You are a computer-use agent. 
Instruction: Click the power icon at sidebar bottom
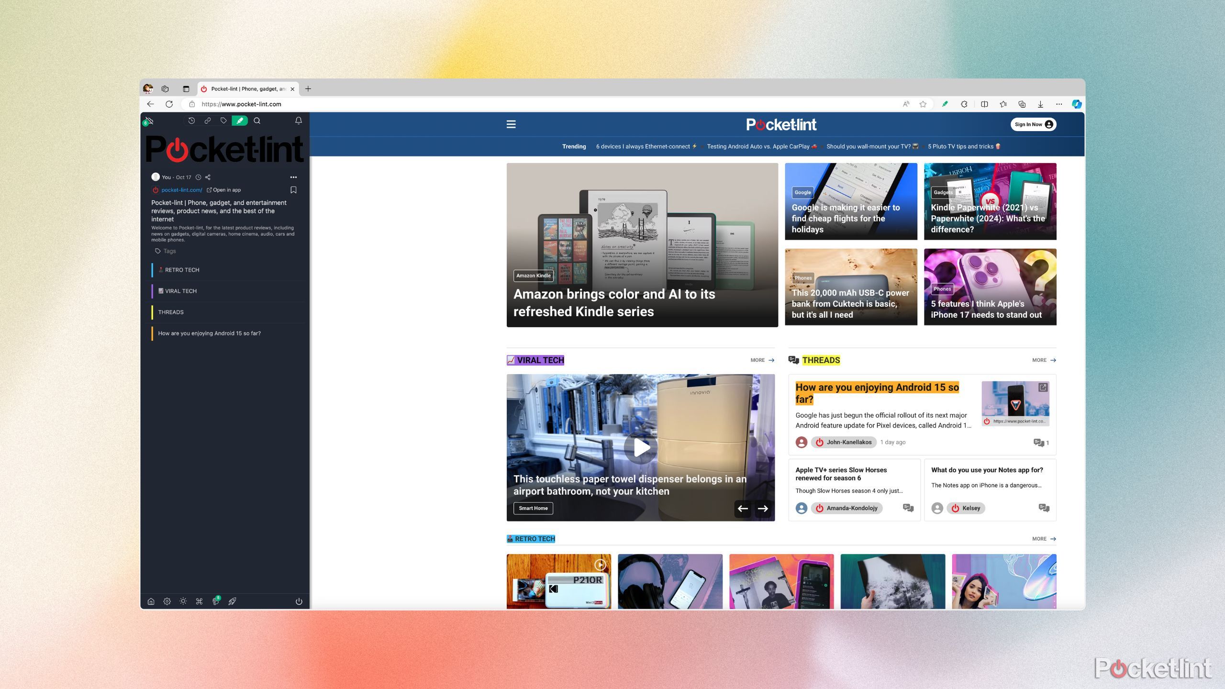coord(299,601)
